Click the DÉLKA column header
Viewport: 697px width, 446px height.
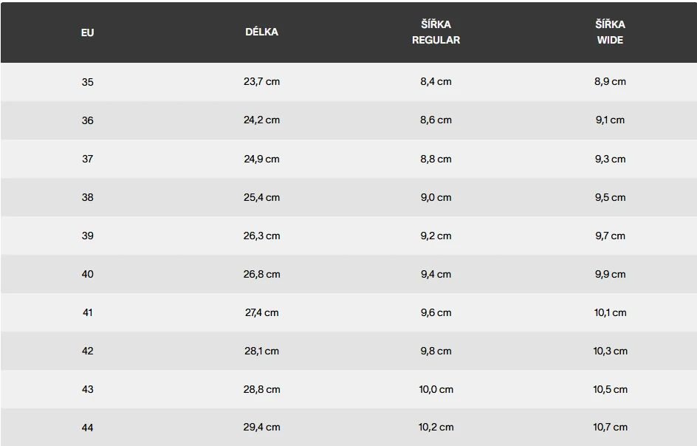[262, 32]
